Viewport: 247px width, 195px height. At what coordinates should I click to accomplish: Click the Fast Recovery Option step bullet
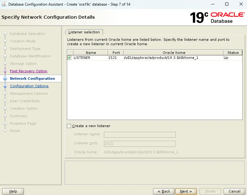tap(5, 71)
